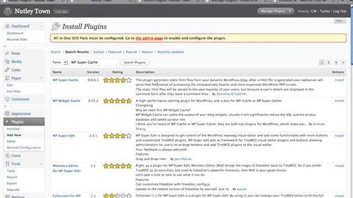Switch to the Search tab
The height and width of the screenshot is (198, 353).
(56, 52)
